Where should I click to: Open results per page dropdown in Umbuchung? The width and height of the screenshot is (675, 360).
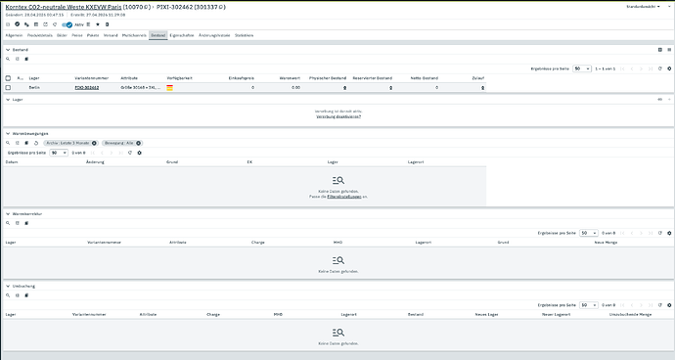tap(588, 305)
